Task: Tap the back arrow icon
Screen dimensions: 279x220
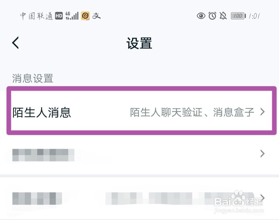Action: [x=15, y=43]
